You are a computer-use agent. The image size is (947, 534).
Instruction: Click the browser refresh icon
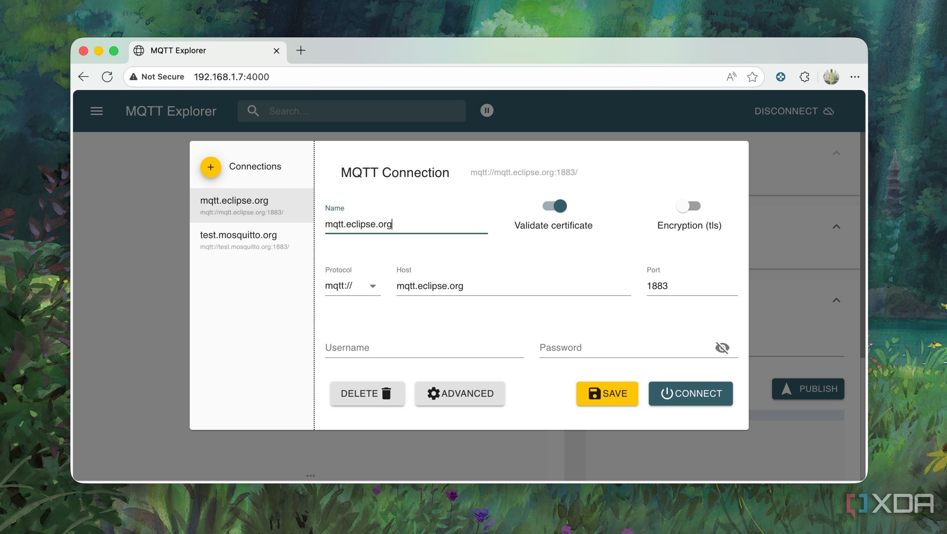pos(107,77)
